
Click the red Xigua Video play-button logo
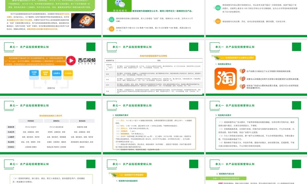pyautogui.click(x=71, y=60)
